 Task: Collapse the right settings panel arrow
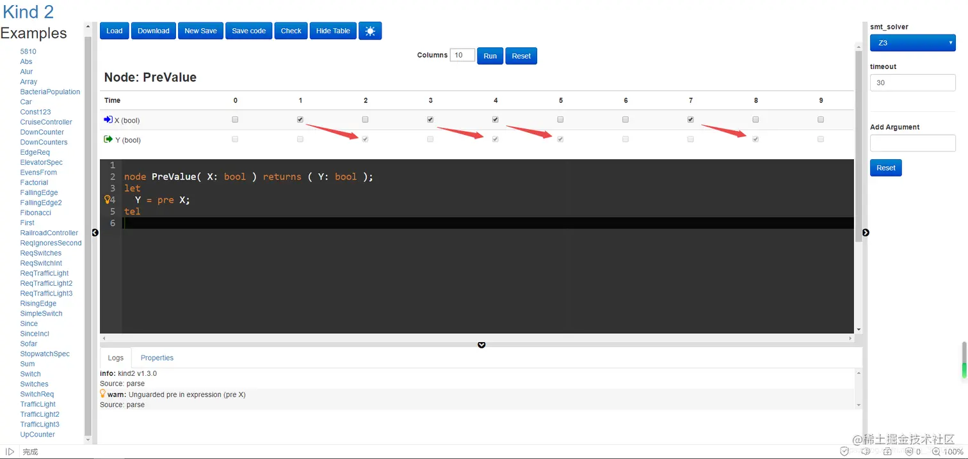click(866, 233)
